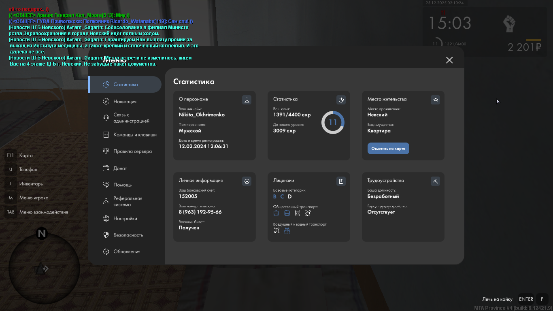Select the airplane license icon

click(276, 231)
